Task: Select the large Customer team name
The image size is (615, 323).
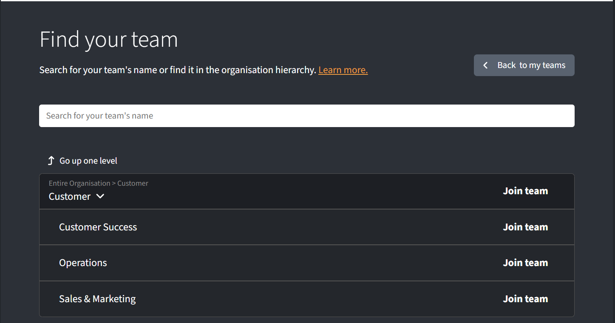Action: click(70, 196)
